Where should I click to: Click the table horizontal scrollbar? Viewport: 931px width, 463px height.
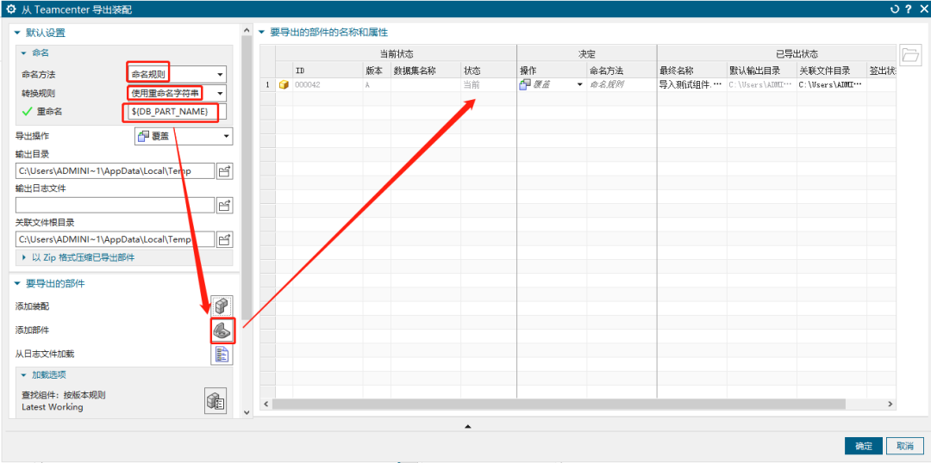coord(559,404)
